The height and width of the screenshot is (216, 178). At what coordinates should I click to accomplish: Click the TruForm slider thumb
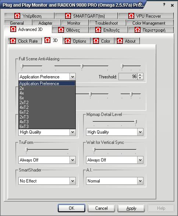pyautogui.click(x=26, y=150)
